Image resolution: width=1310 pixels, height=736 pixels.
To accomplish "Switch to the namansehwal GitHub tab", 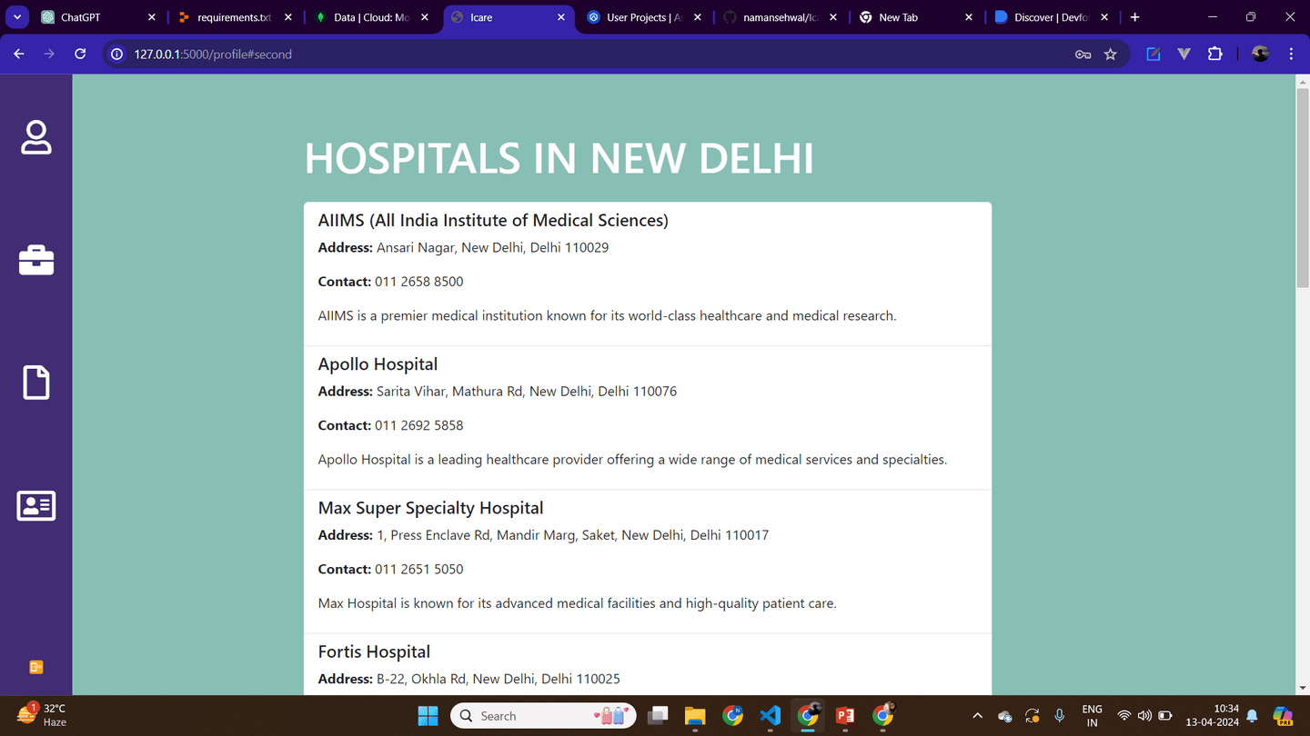I will [x=781, y=17].
